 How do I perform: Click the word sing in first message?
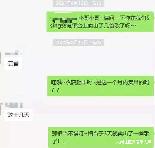click(56, 26)
